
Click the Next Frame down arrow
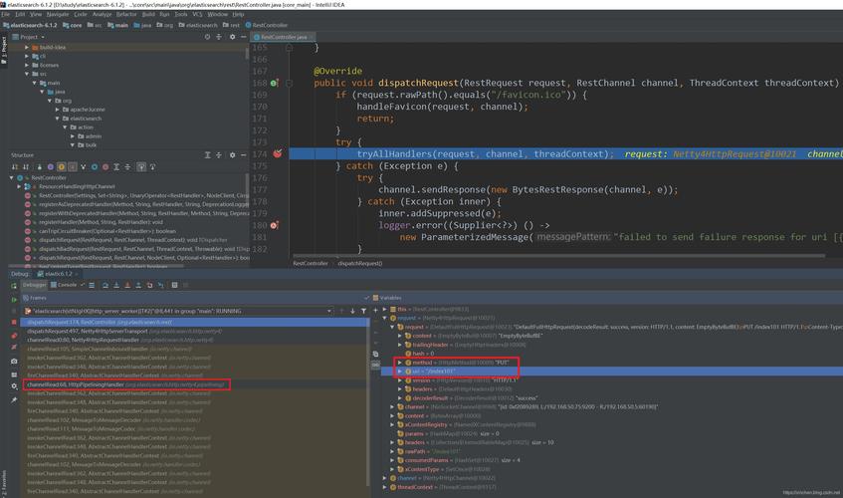point(352,311)
